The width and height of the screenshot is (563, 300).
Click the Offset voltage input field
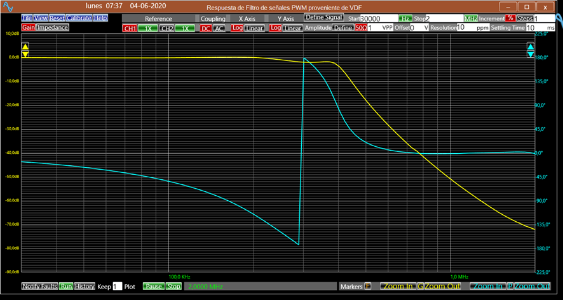click(419, 28)
